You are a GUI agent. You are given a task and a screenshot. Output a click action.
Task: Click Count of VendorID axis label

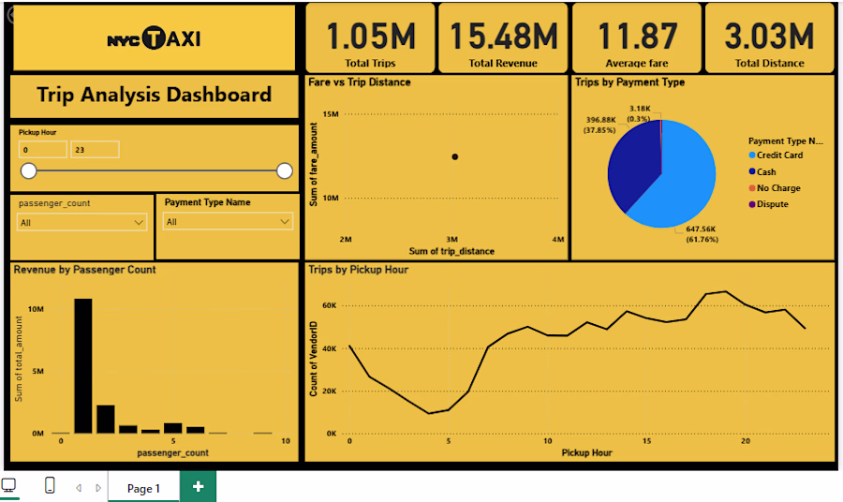(314, 359)
